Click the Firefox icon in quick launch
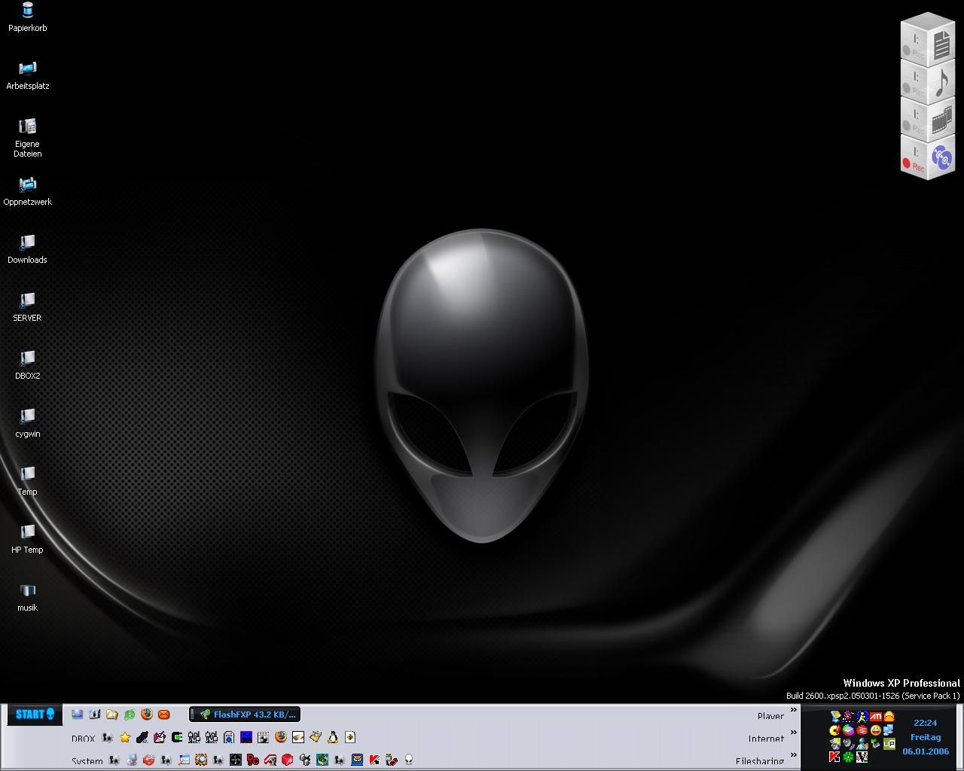The height and width of the screenshot is (771, 964). [x=147, y=715]
